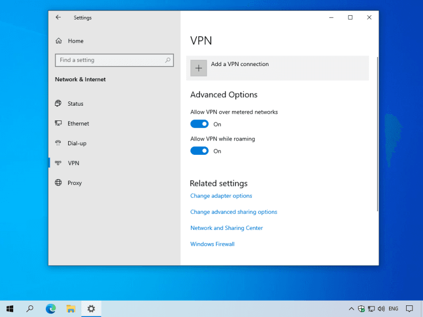Show hidden system tray icons chevron
Screen dimensions: 423x317
[x=351, y=309]
